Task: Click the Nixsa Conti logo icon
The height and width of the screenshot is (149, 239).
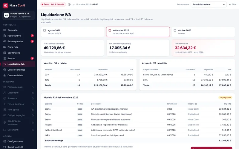Action: 5,5
